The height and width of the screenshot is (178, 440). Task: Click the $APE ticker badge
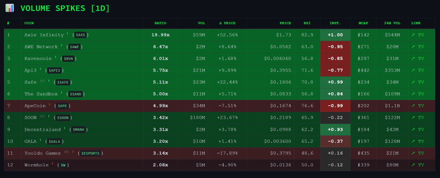click(x=62, y=106)
